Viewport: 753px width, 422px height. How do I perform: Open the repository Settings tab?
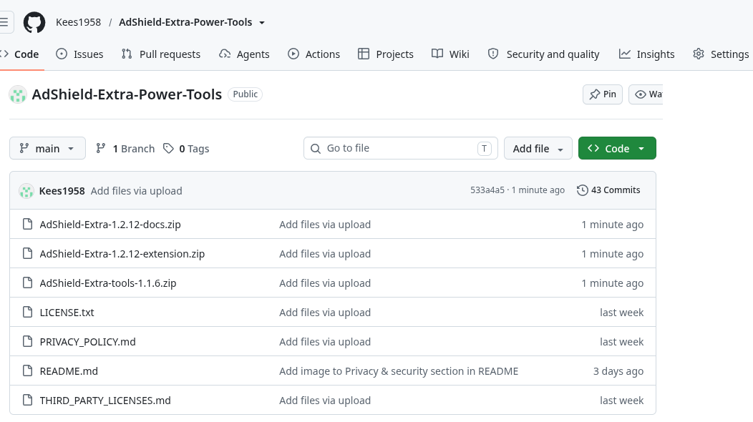[x=721, y=54]
